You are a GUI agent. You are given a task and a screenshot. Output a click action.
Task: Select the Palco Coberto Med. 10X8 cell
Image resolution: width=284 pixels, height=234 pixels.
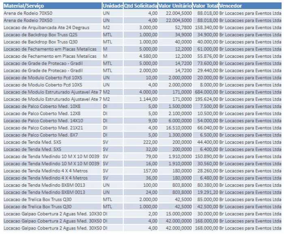[42, 106]
